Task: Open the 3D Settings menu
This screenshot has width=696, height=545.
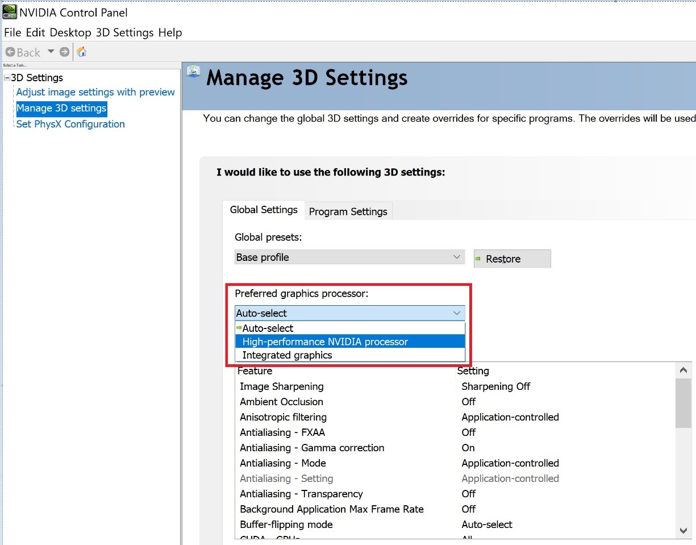Action: point(124,32)
